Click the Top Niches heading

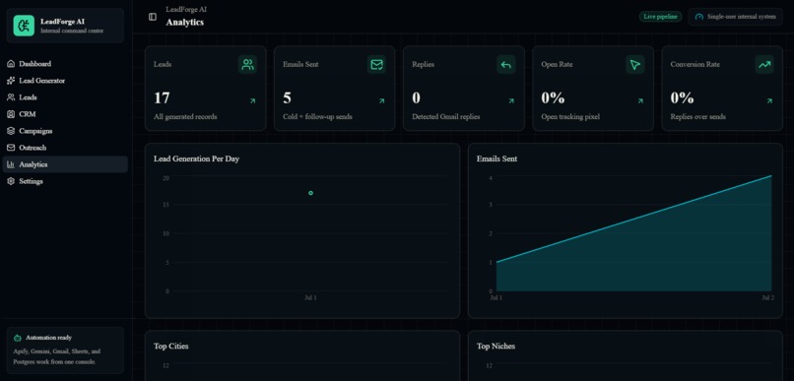(496, 347)
